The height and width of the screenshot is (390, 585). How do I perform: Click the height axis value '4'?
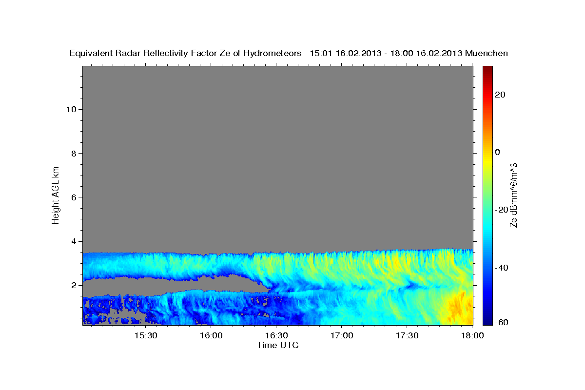[x=74, y=241]
